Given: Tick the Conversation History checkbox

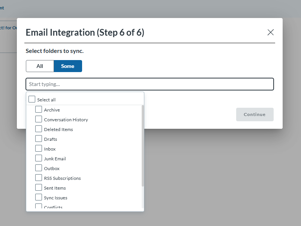Looking at the screenshot, I should point(39,119).
